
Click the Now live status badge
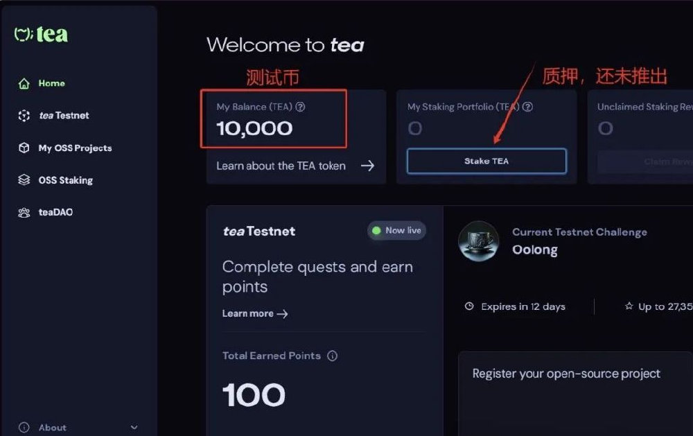(x=397, y=230)
